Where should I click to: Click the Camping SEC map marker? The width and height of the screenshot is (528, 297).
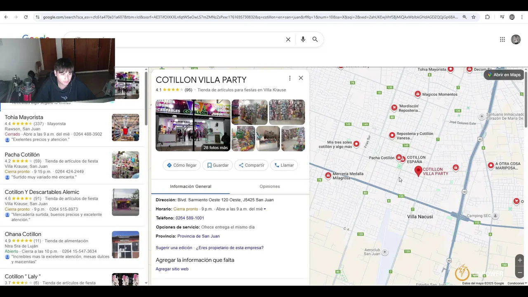point(495,216)
